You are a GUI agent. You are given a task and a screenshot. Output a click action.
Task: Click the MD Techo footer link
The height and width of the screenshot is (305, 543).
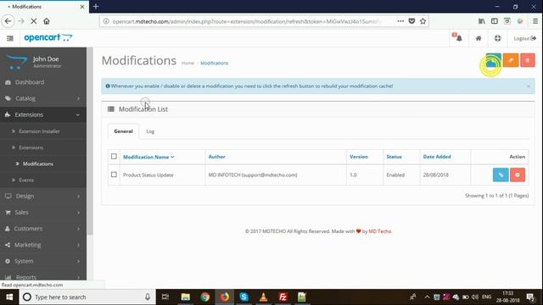tap(380, 231)
